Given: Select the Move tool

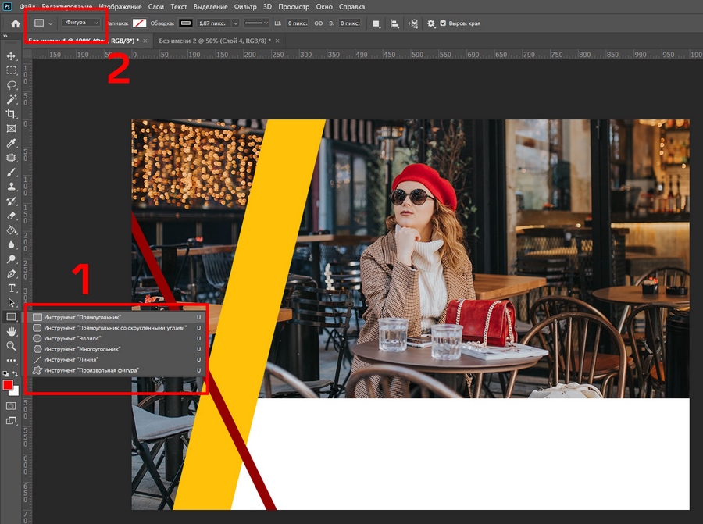Looking at the screenshot, I should coord(11,56).
